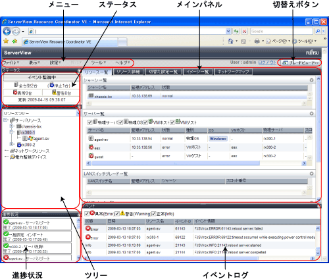Click the Add to Favorites icon
This screenshot has width=329, height=279.
point(14,41)
